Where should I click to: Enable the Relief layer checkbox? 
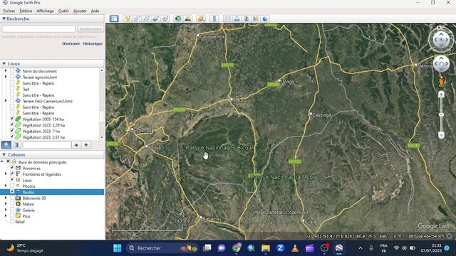tap(12, 222)
